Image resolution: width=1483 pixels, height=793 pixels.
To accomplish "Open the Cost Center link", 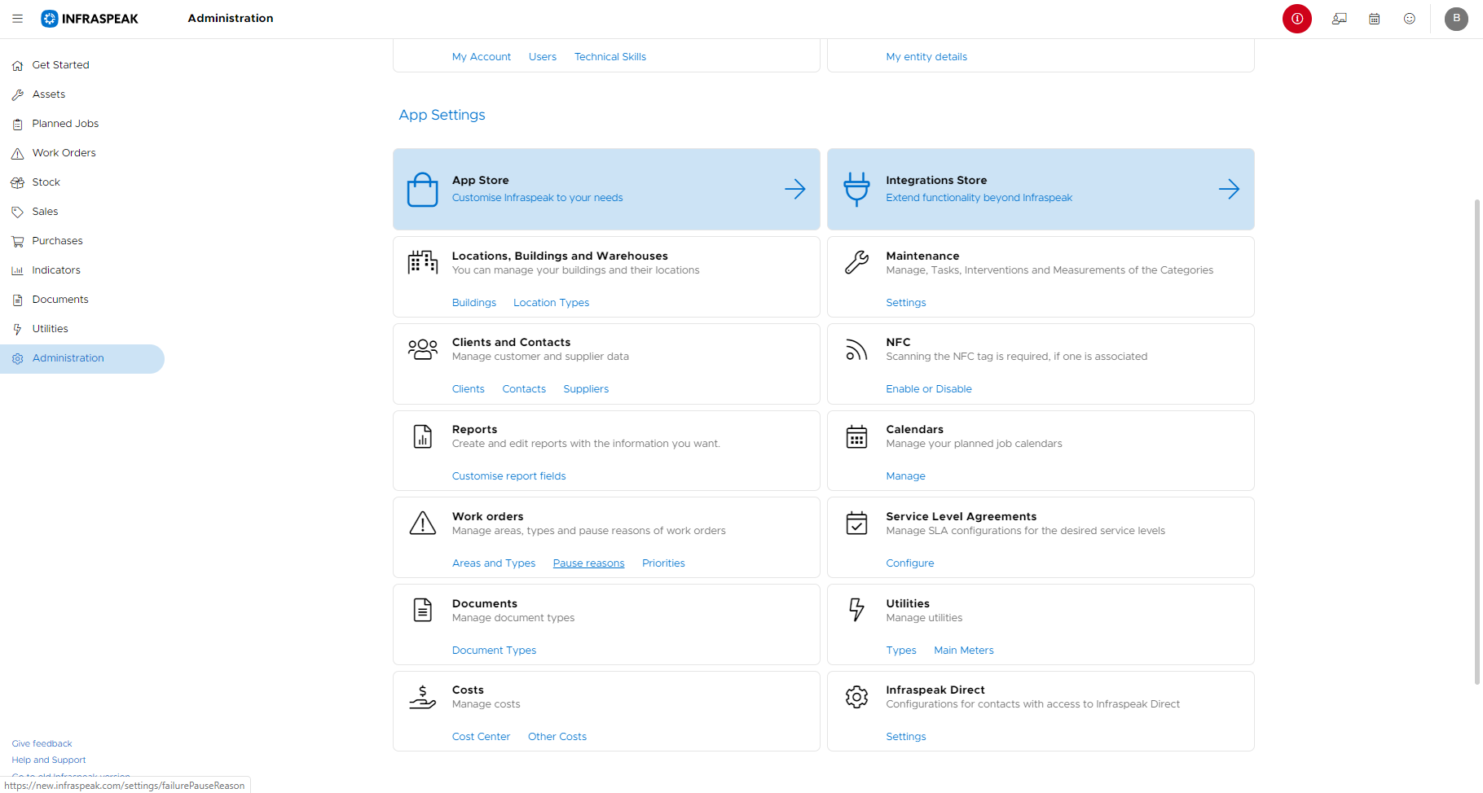I will click(x=481, y=737).
